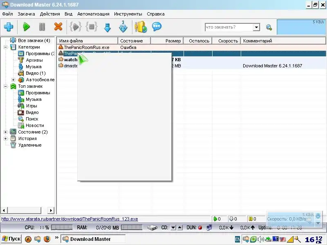The height and width of the screenshot is (245, 327).
Task: Click 'Download Master 6.24.1.1687' comment cell
Action: (x=272, y=66)
